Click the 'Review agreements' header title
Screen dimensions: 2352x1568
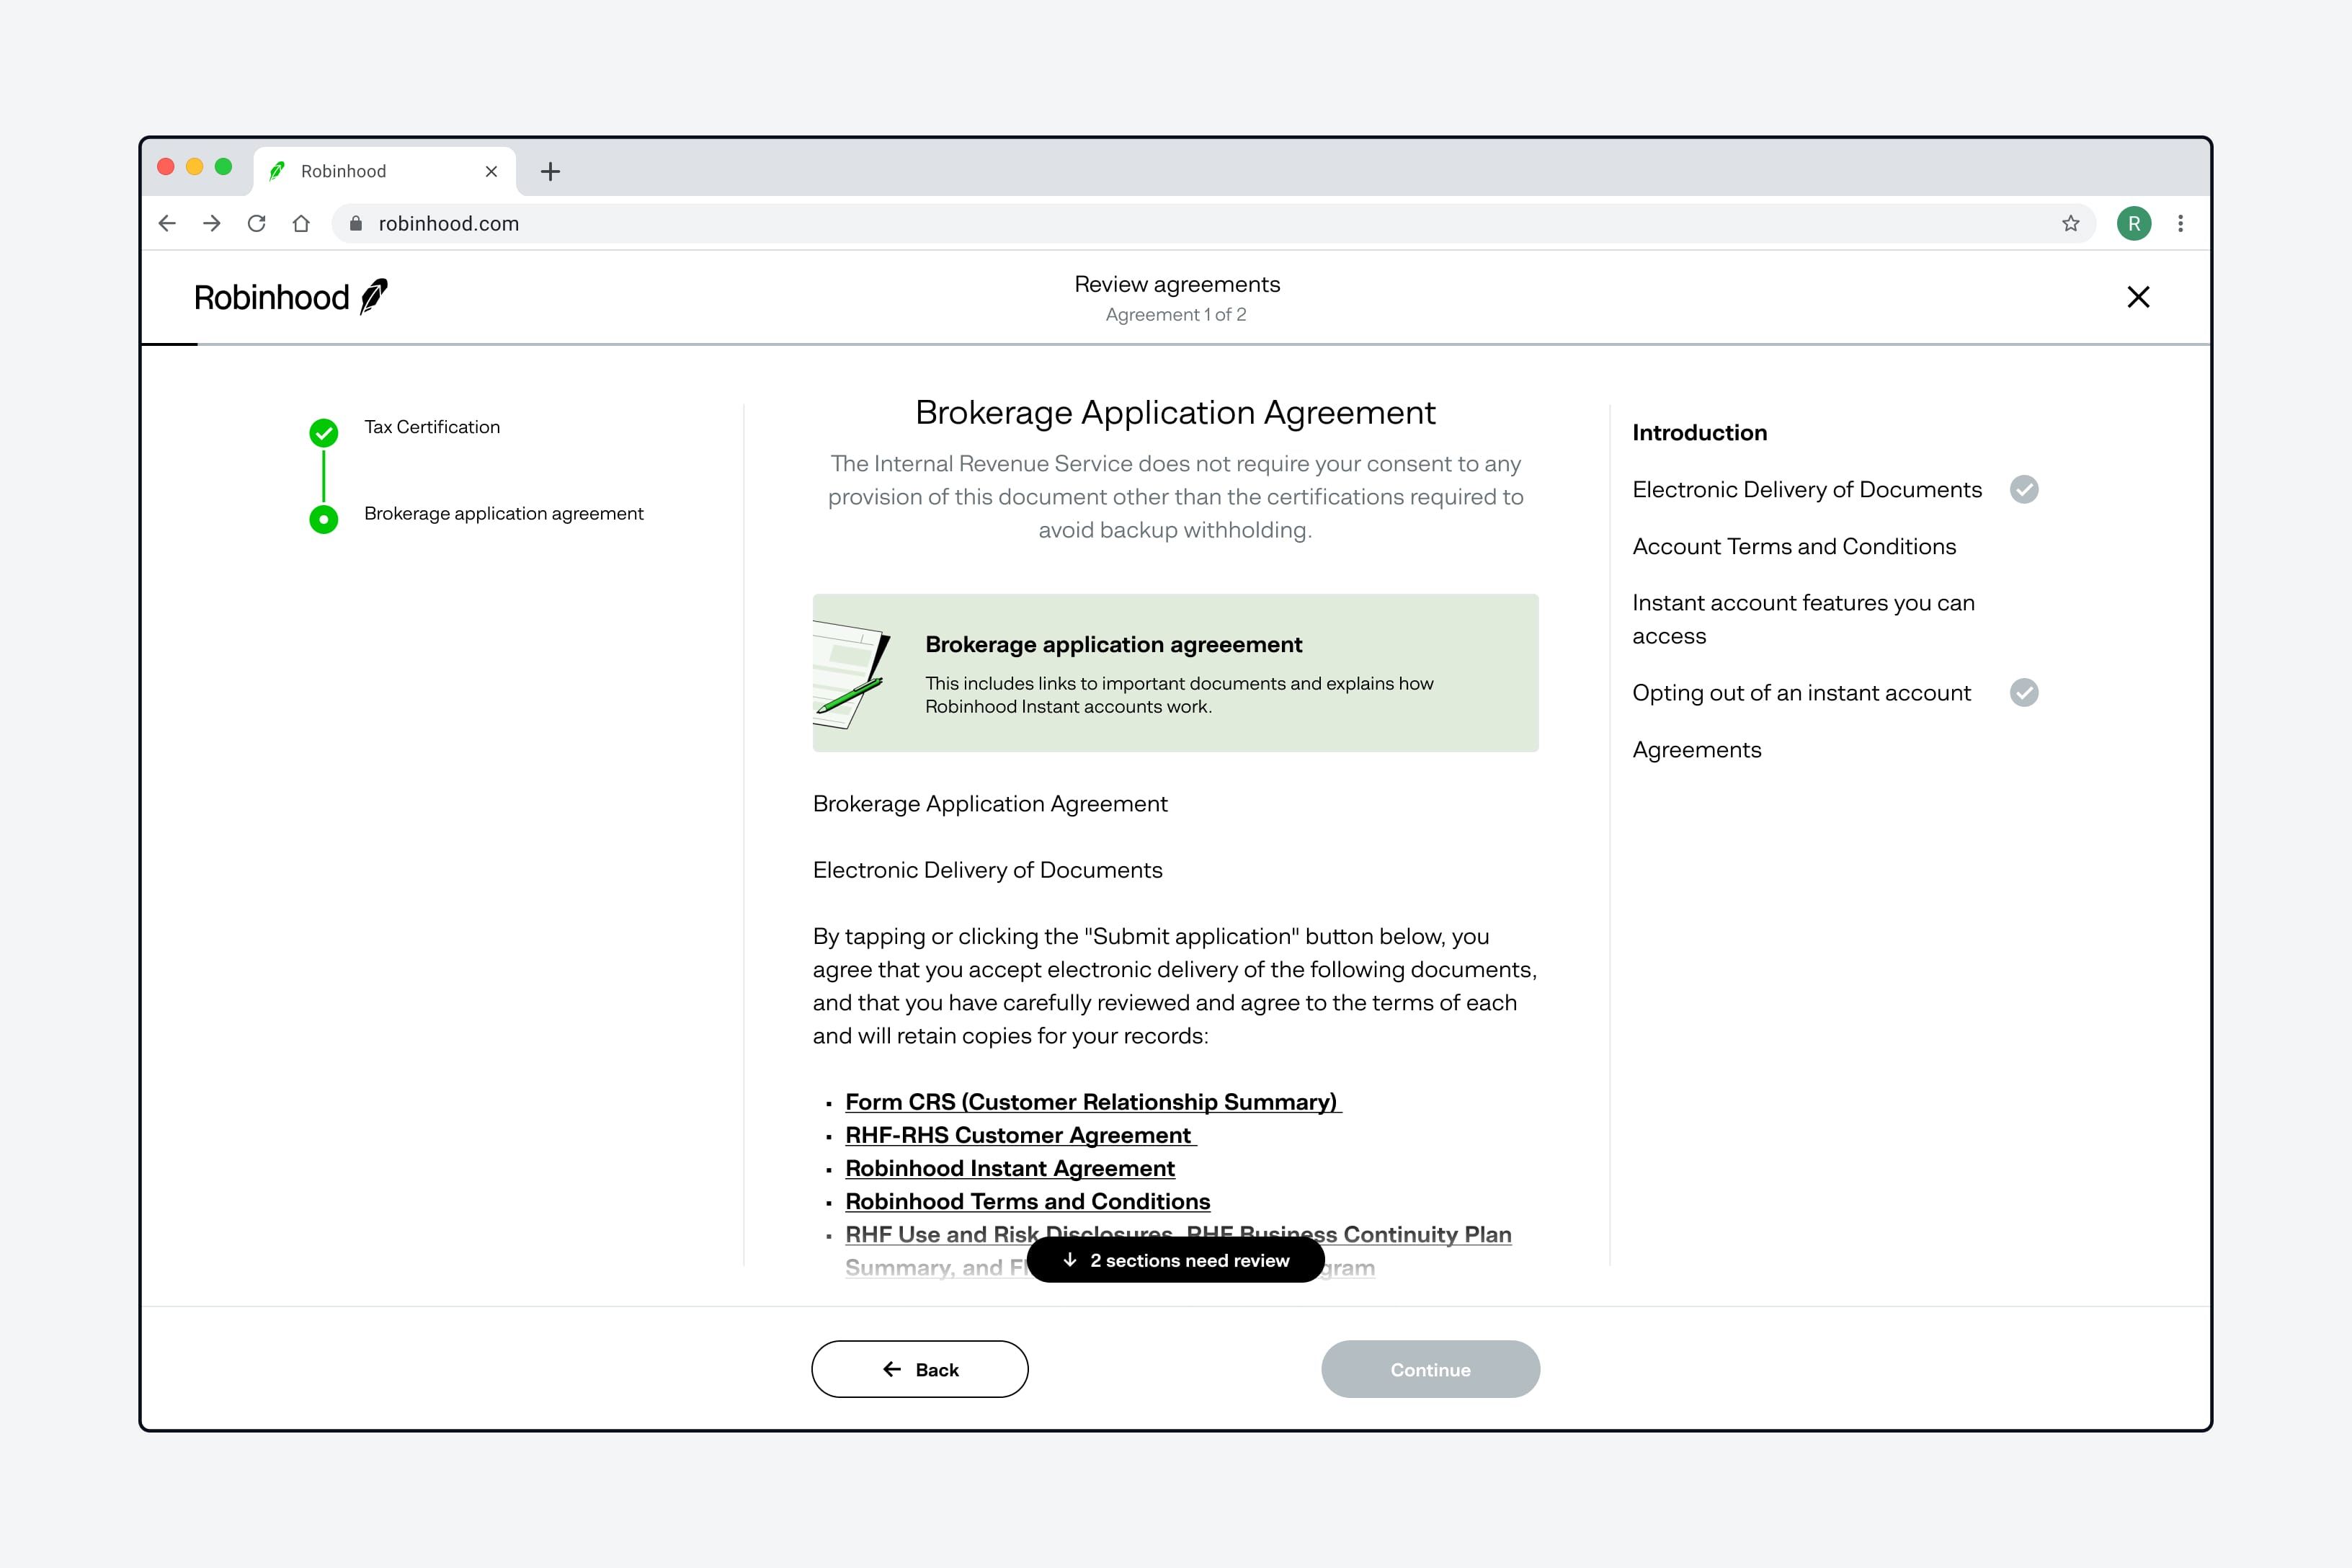pos(1177,284)
